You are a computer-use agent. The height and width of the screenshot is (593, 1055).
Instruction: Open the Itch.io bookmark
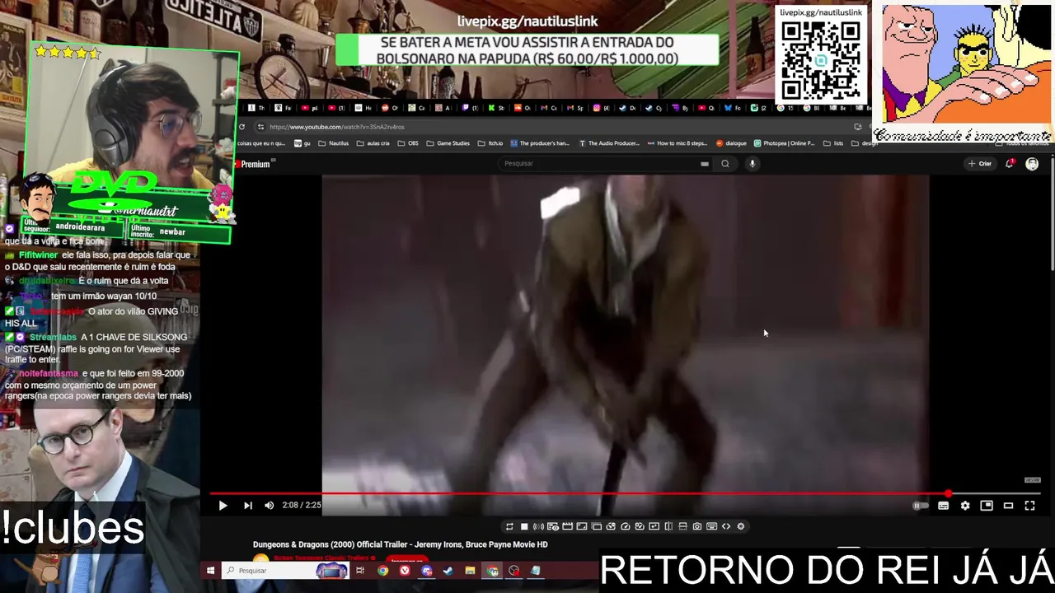point(490,143)
